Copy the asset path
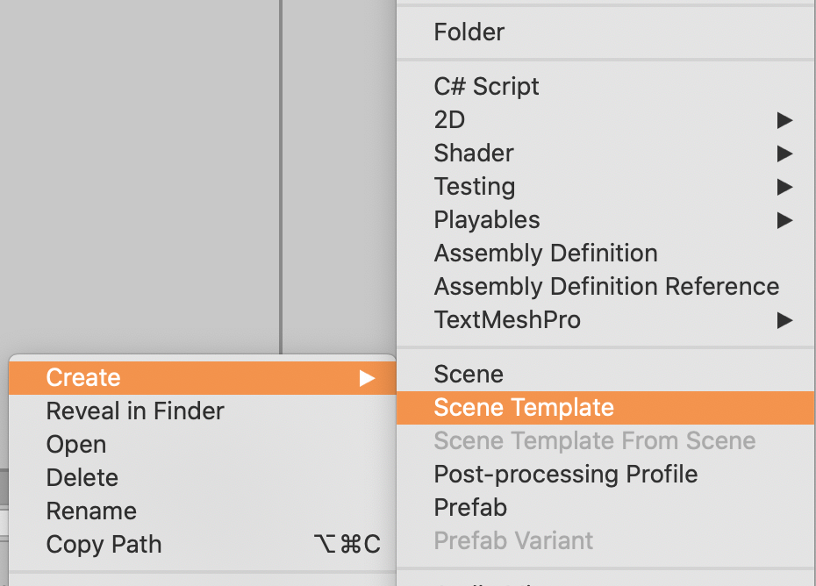 click(104, 544)
